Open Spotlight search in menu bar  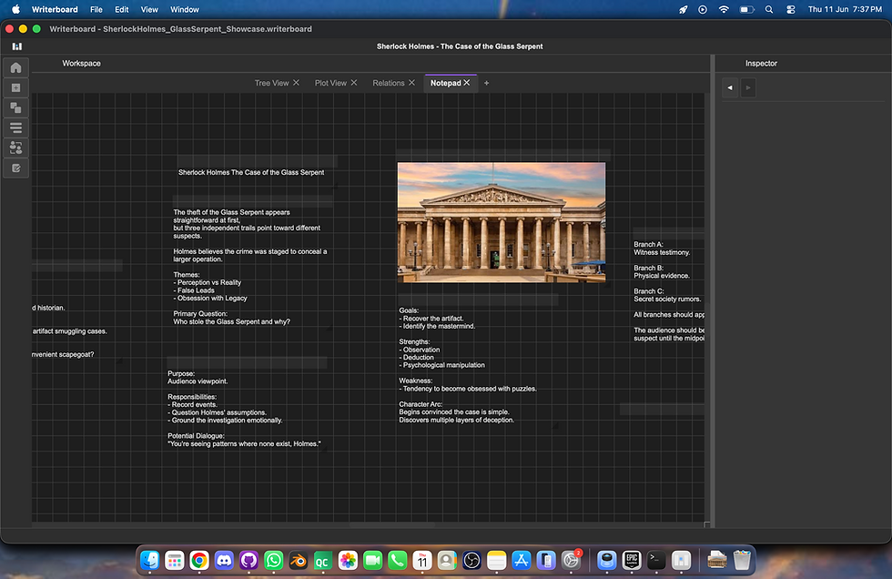coord(769,9)
